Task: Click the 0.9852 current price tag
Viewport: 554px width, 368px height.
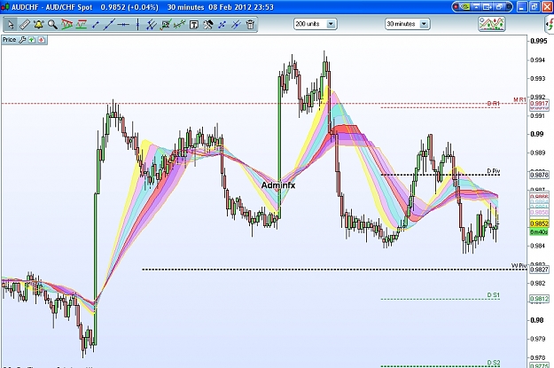Action: [539, 223]
